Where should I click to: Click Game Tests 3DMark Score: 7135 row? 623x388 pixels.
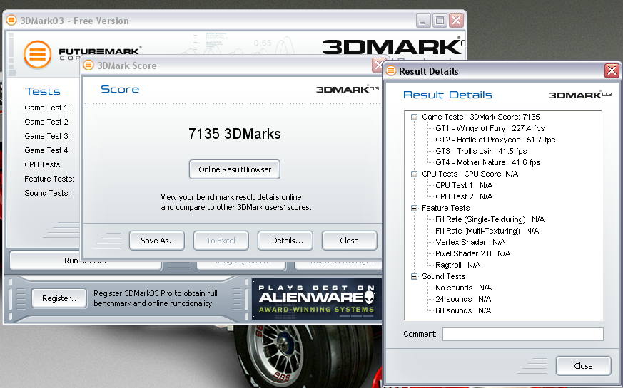click(481, 117)
